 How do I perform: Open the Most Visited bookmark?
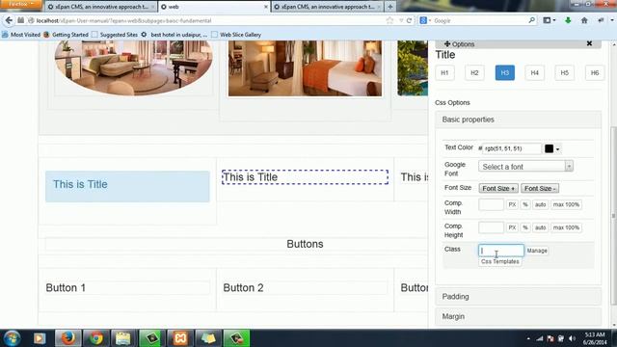click(21, 35)
